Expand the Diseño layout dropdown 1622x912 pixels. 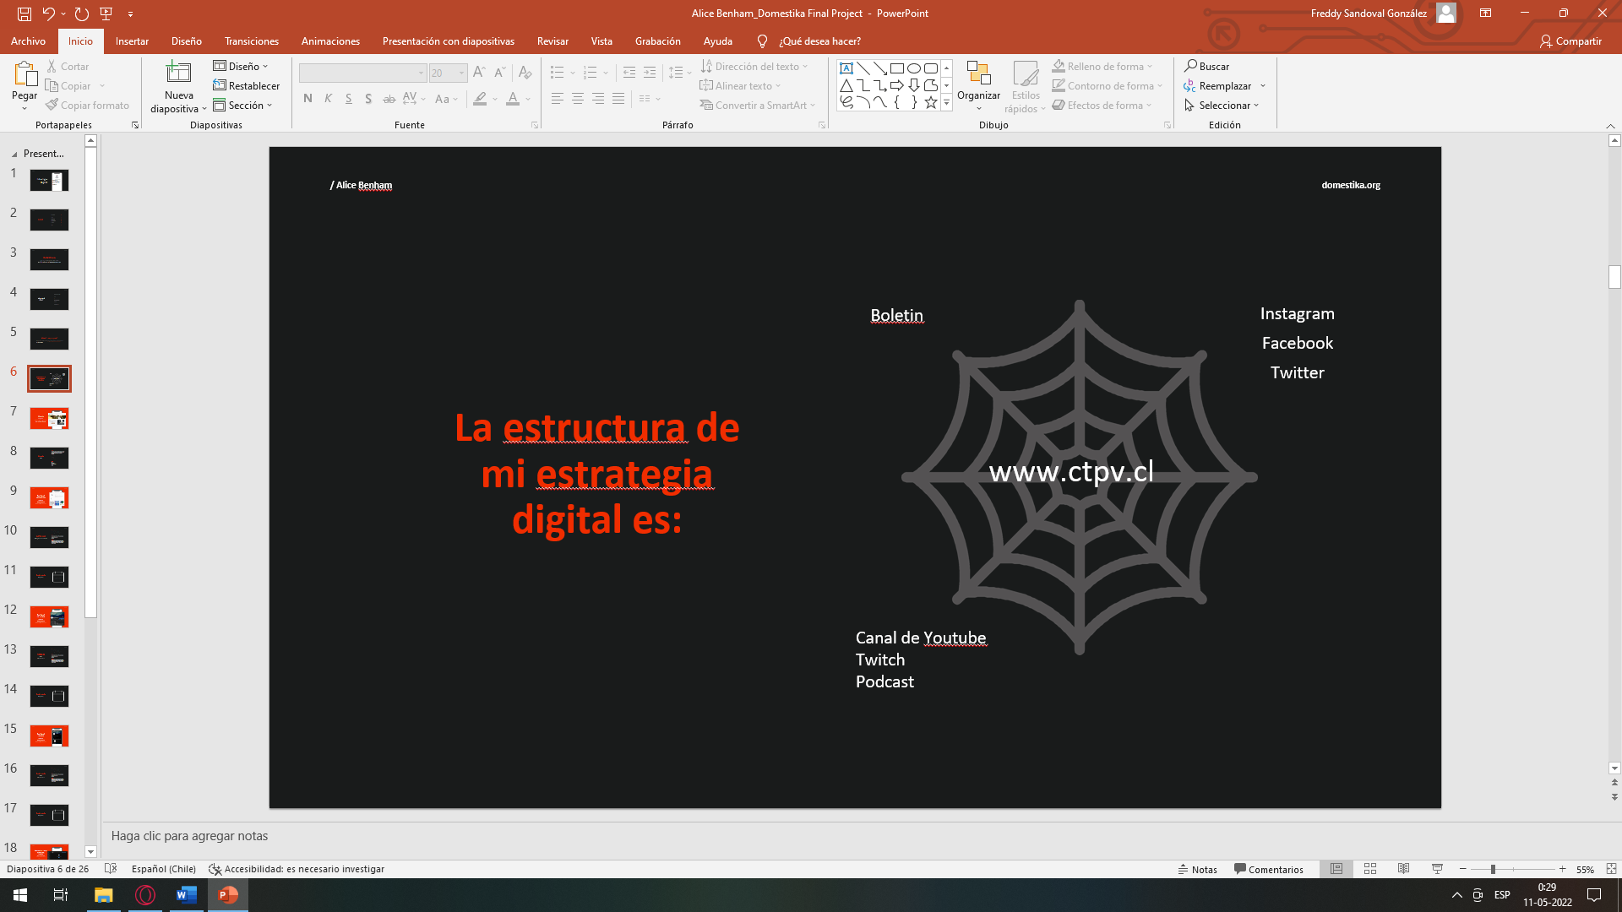[241, 66]
